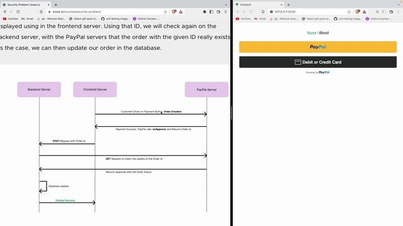
Task: Open 'Select gift pack to...' bookmark in left window
Action: pos(84,19)
